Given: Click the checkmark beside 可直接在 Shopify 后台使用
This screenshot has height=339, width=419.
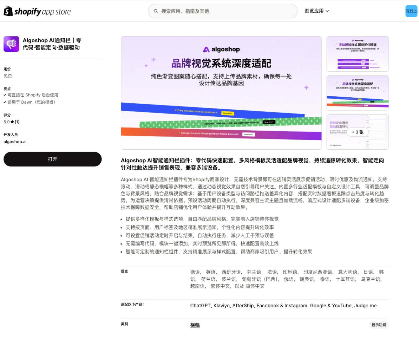Looking at the screenshot, I should 5,95.
